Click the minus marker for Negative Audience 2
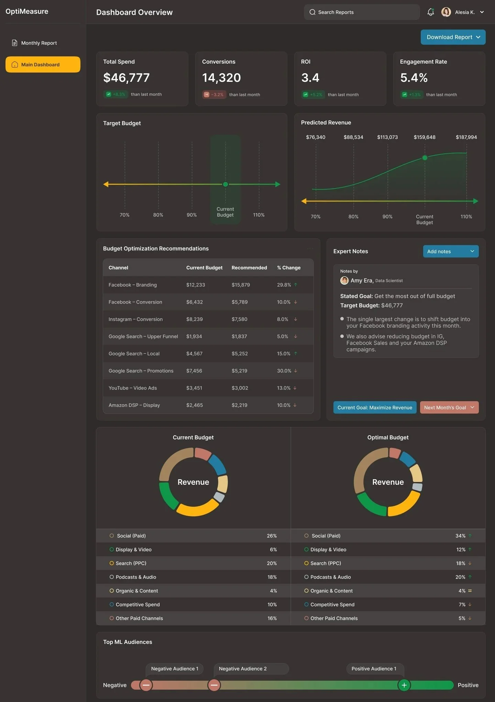Image resolution: width=495 pixels, height=702 pixels. [214, 685]
